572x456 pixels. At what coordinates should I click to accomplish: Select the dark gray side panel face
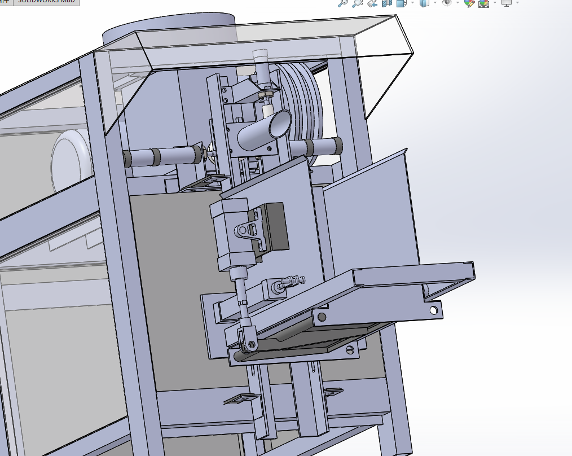pos(182,292)
